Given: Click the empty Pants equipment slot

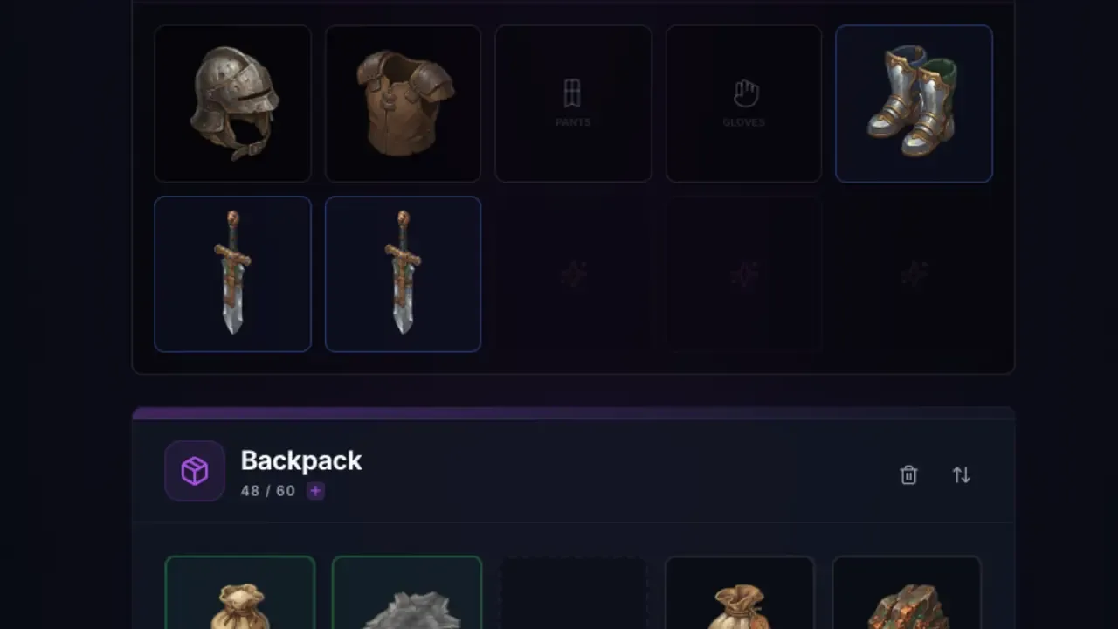Looking at the screenshot, I should click(x=573, y=103).
